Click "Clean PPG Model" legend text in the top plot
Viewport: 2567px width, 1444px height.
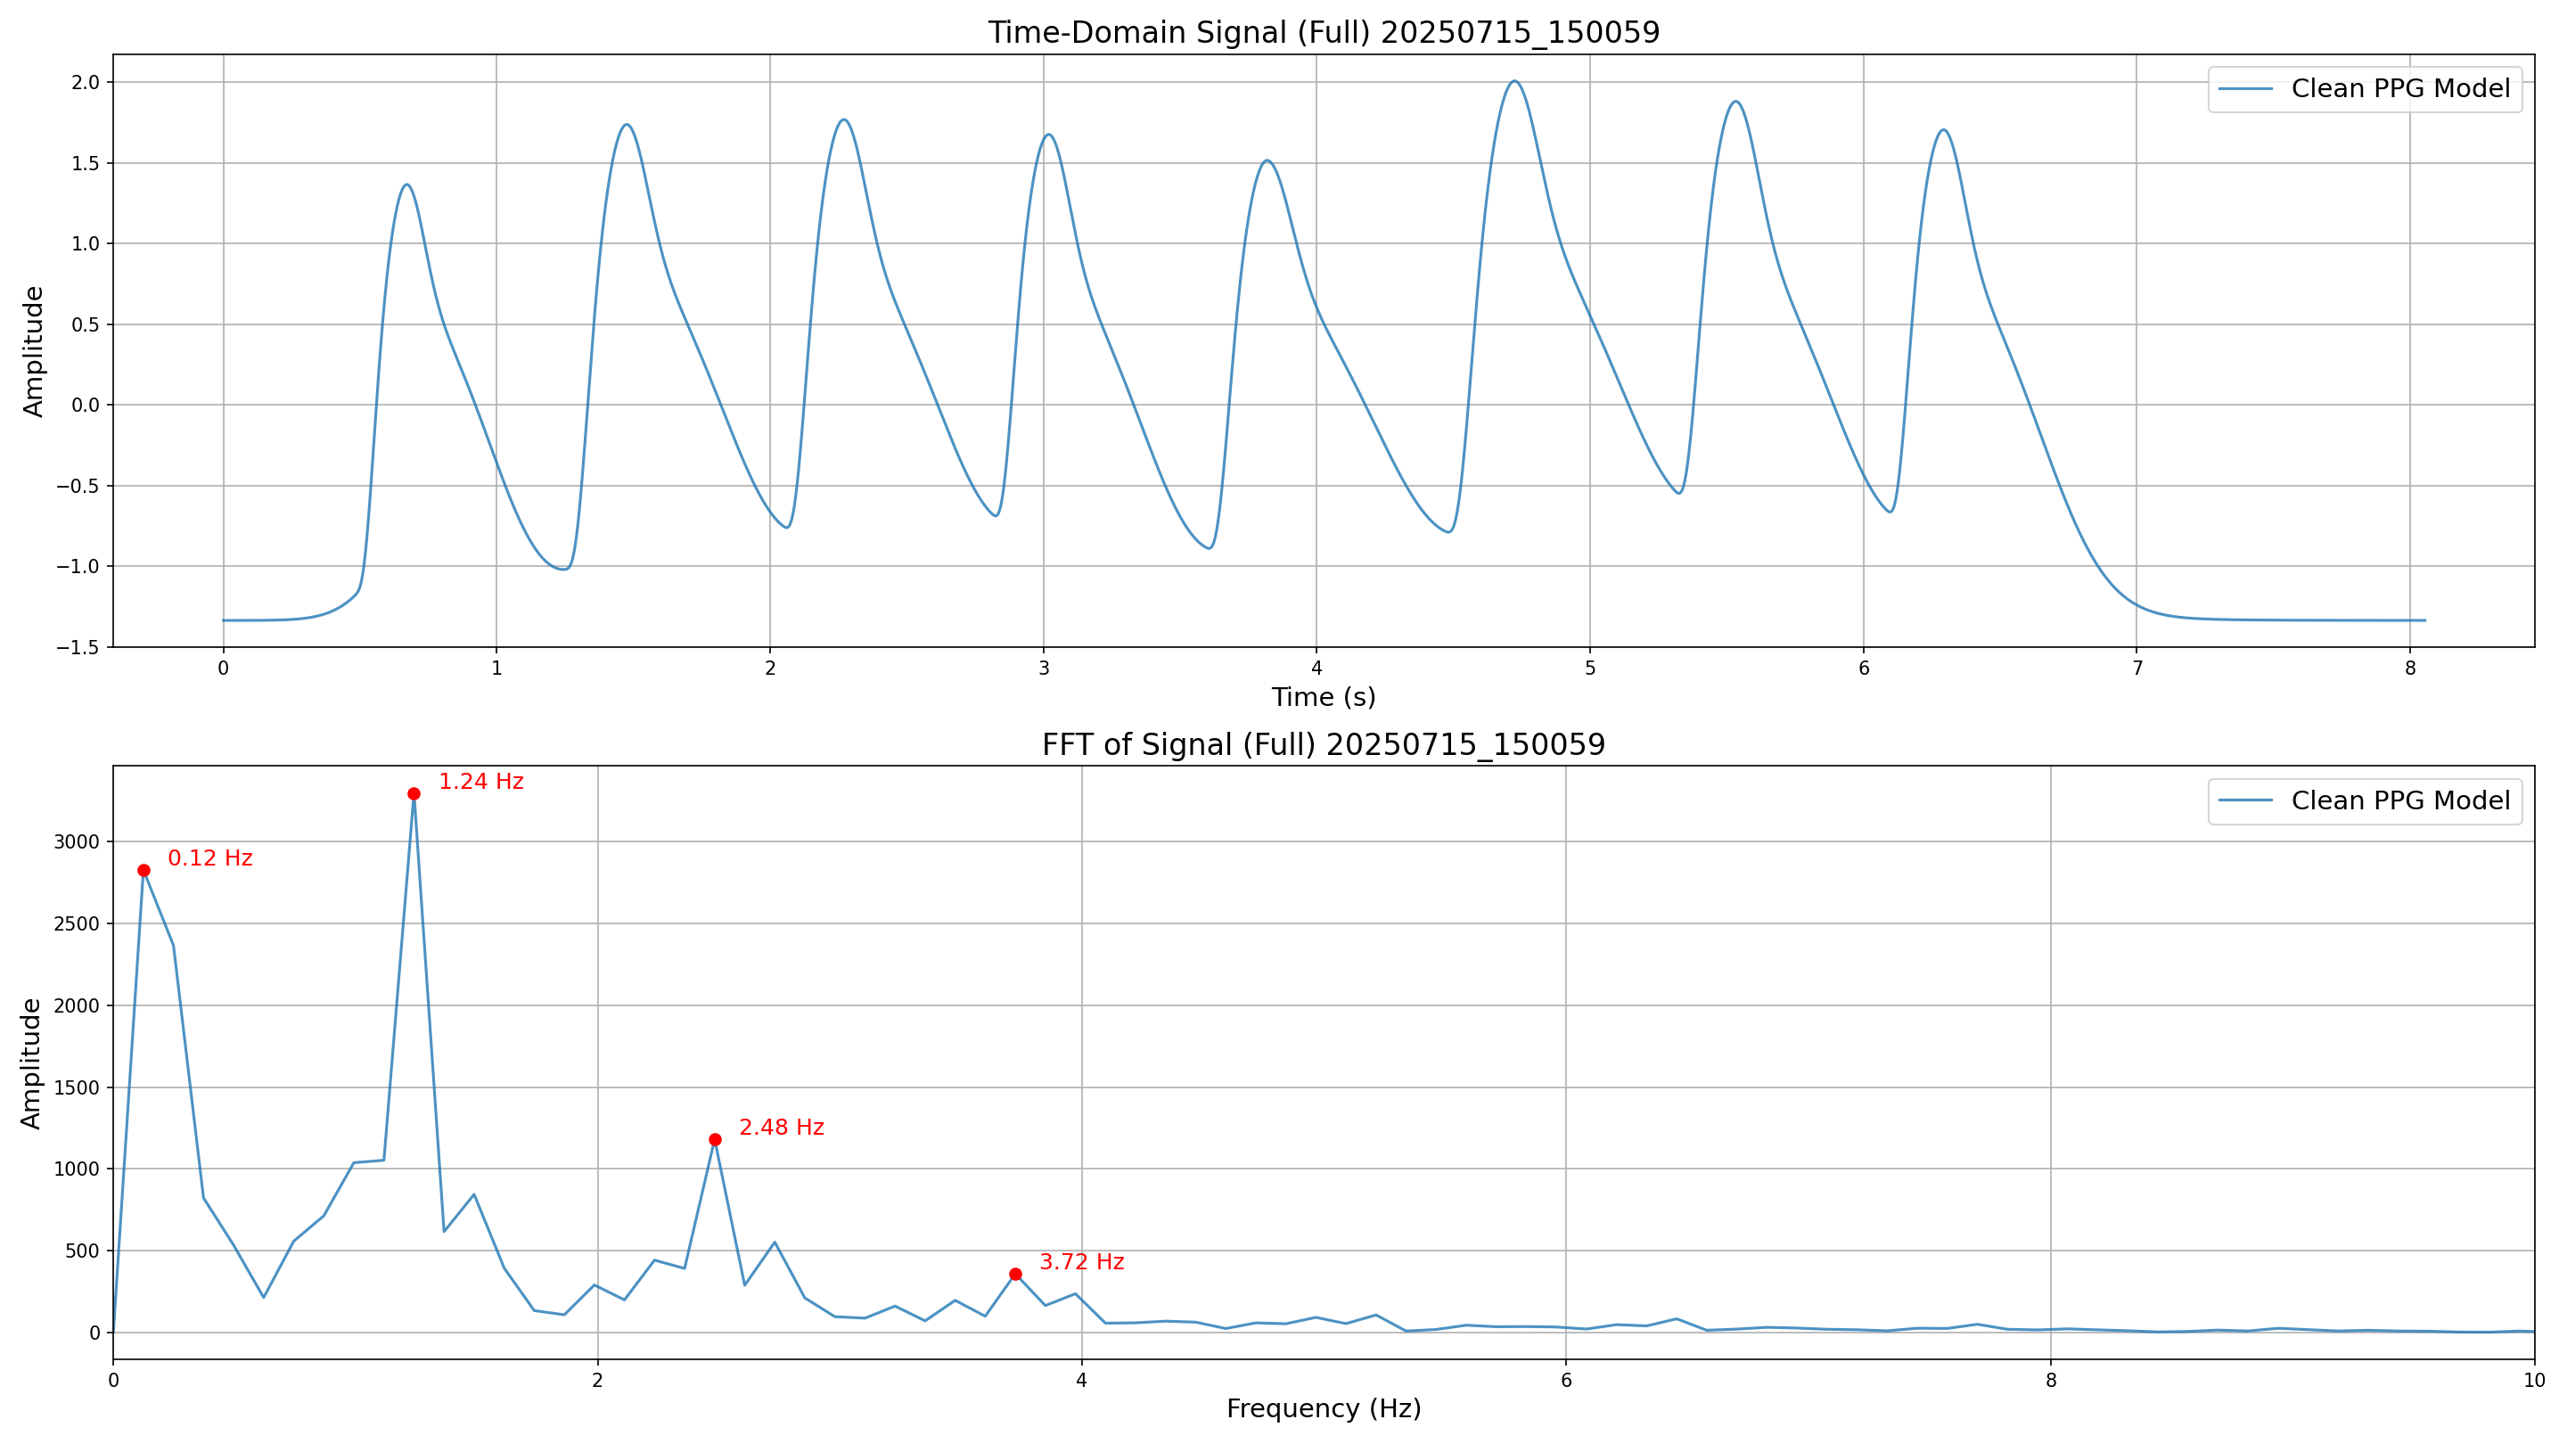2399,89
